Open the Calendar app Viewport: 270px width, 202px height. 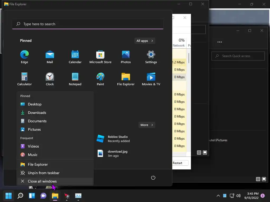click(x=75, y=57)
